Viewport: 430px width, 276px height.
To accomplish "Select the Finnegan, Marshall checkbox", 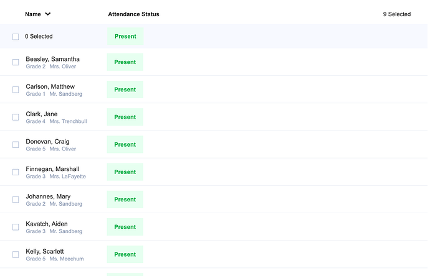I will (x=16, y=172).
